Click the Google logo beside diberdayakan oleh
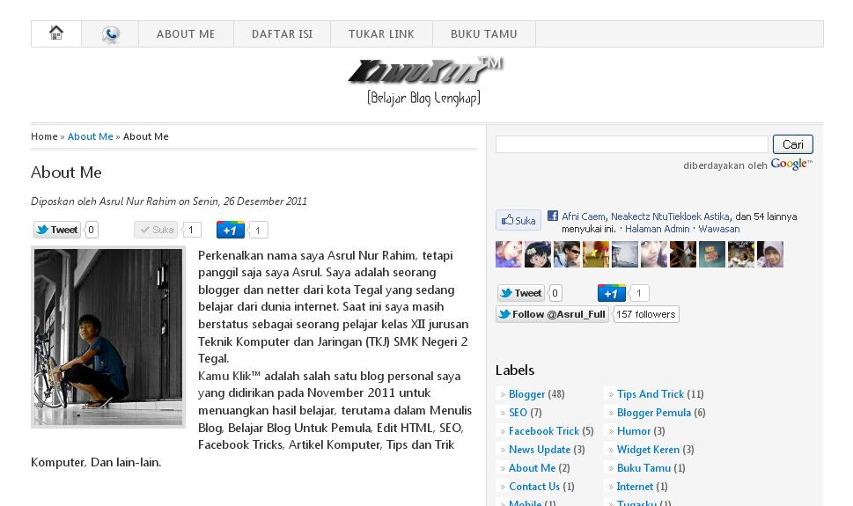Screen dimensions: 853x506 pyautogui.click(x=791, y=164)
